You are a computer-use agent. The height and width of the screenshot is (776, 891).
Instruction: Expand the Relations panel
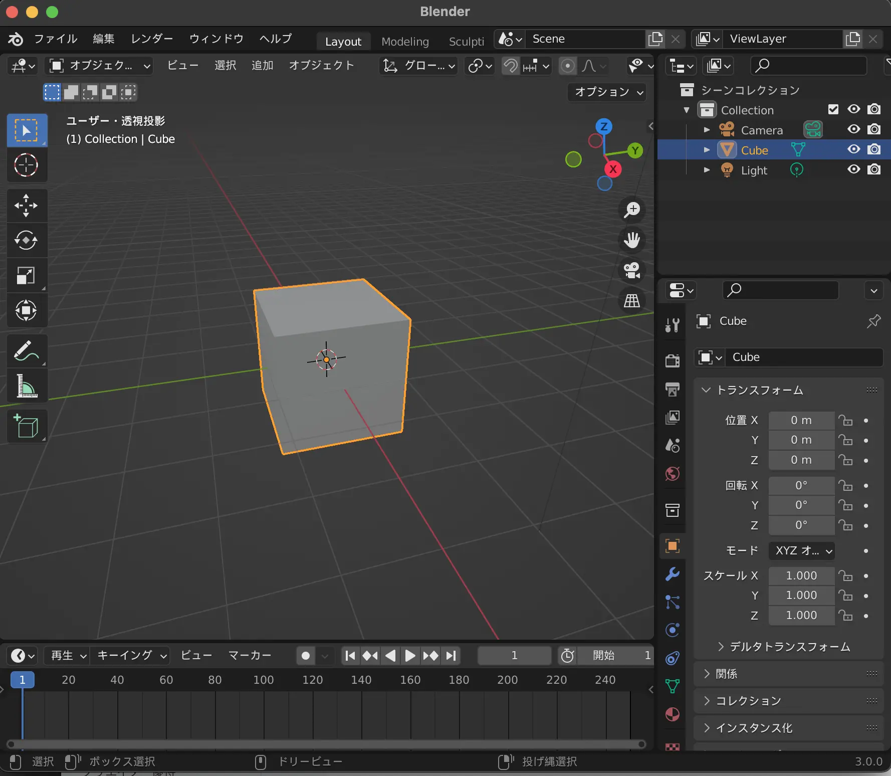click(707, 674)
